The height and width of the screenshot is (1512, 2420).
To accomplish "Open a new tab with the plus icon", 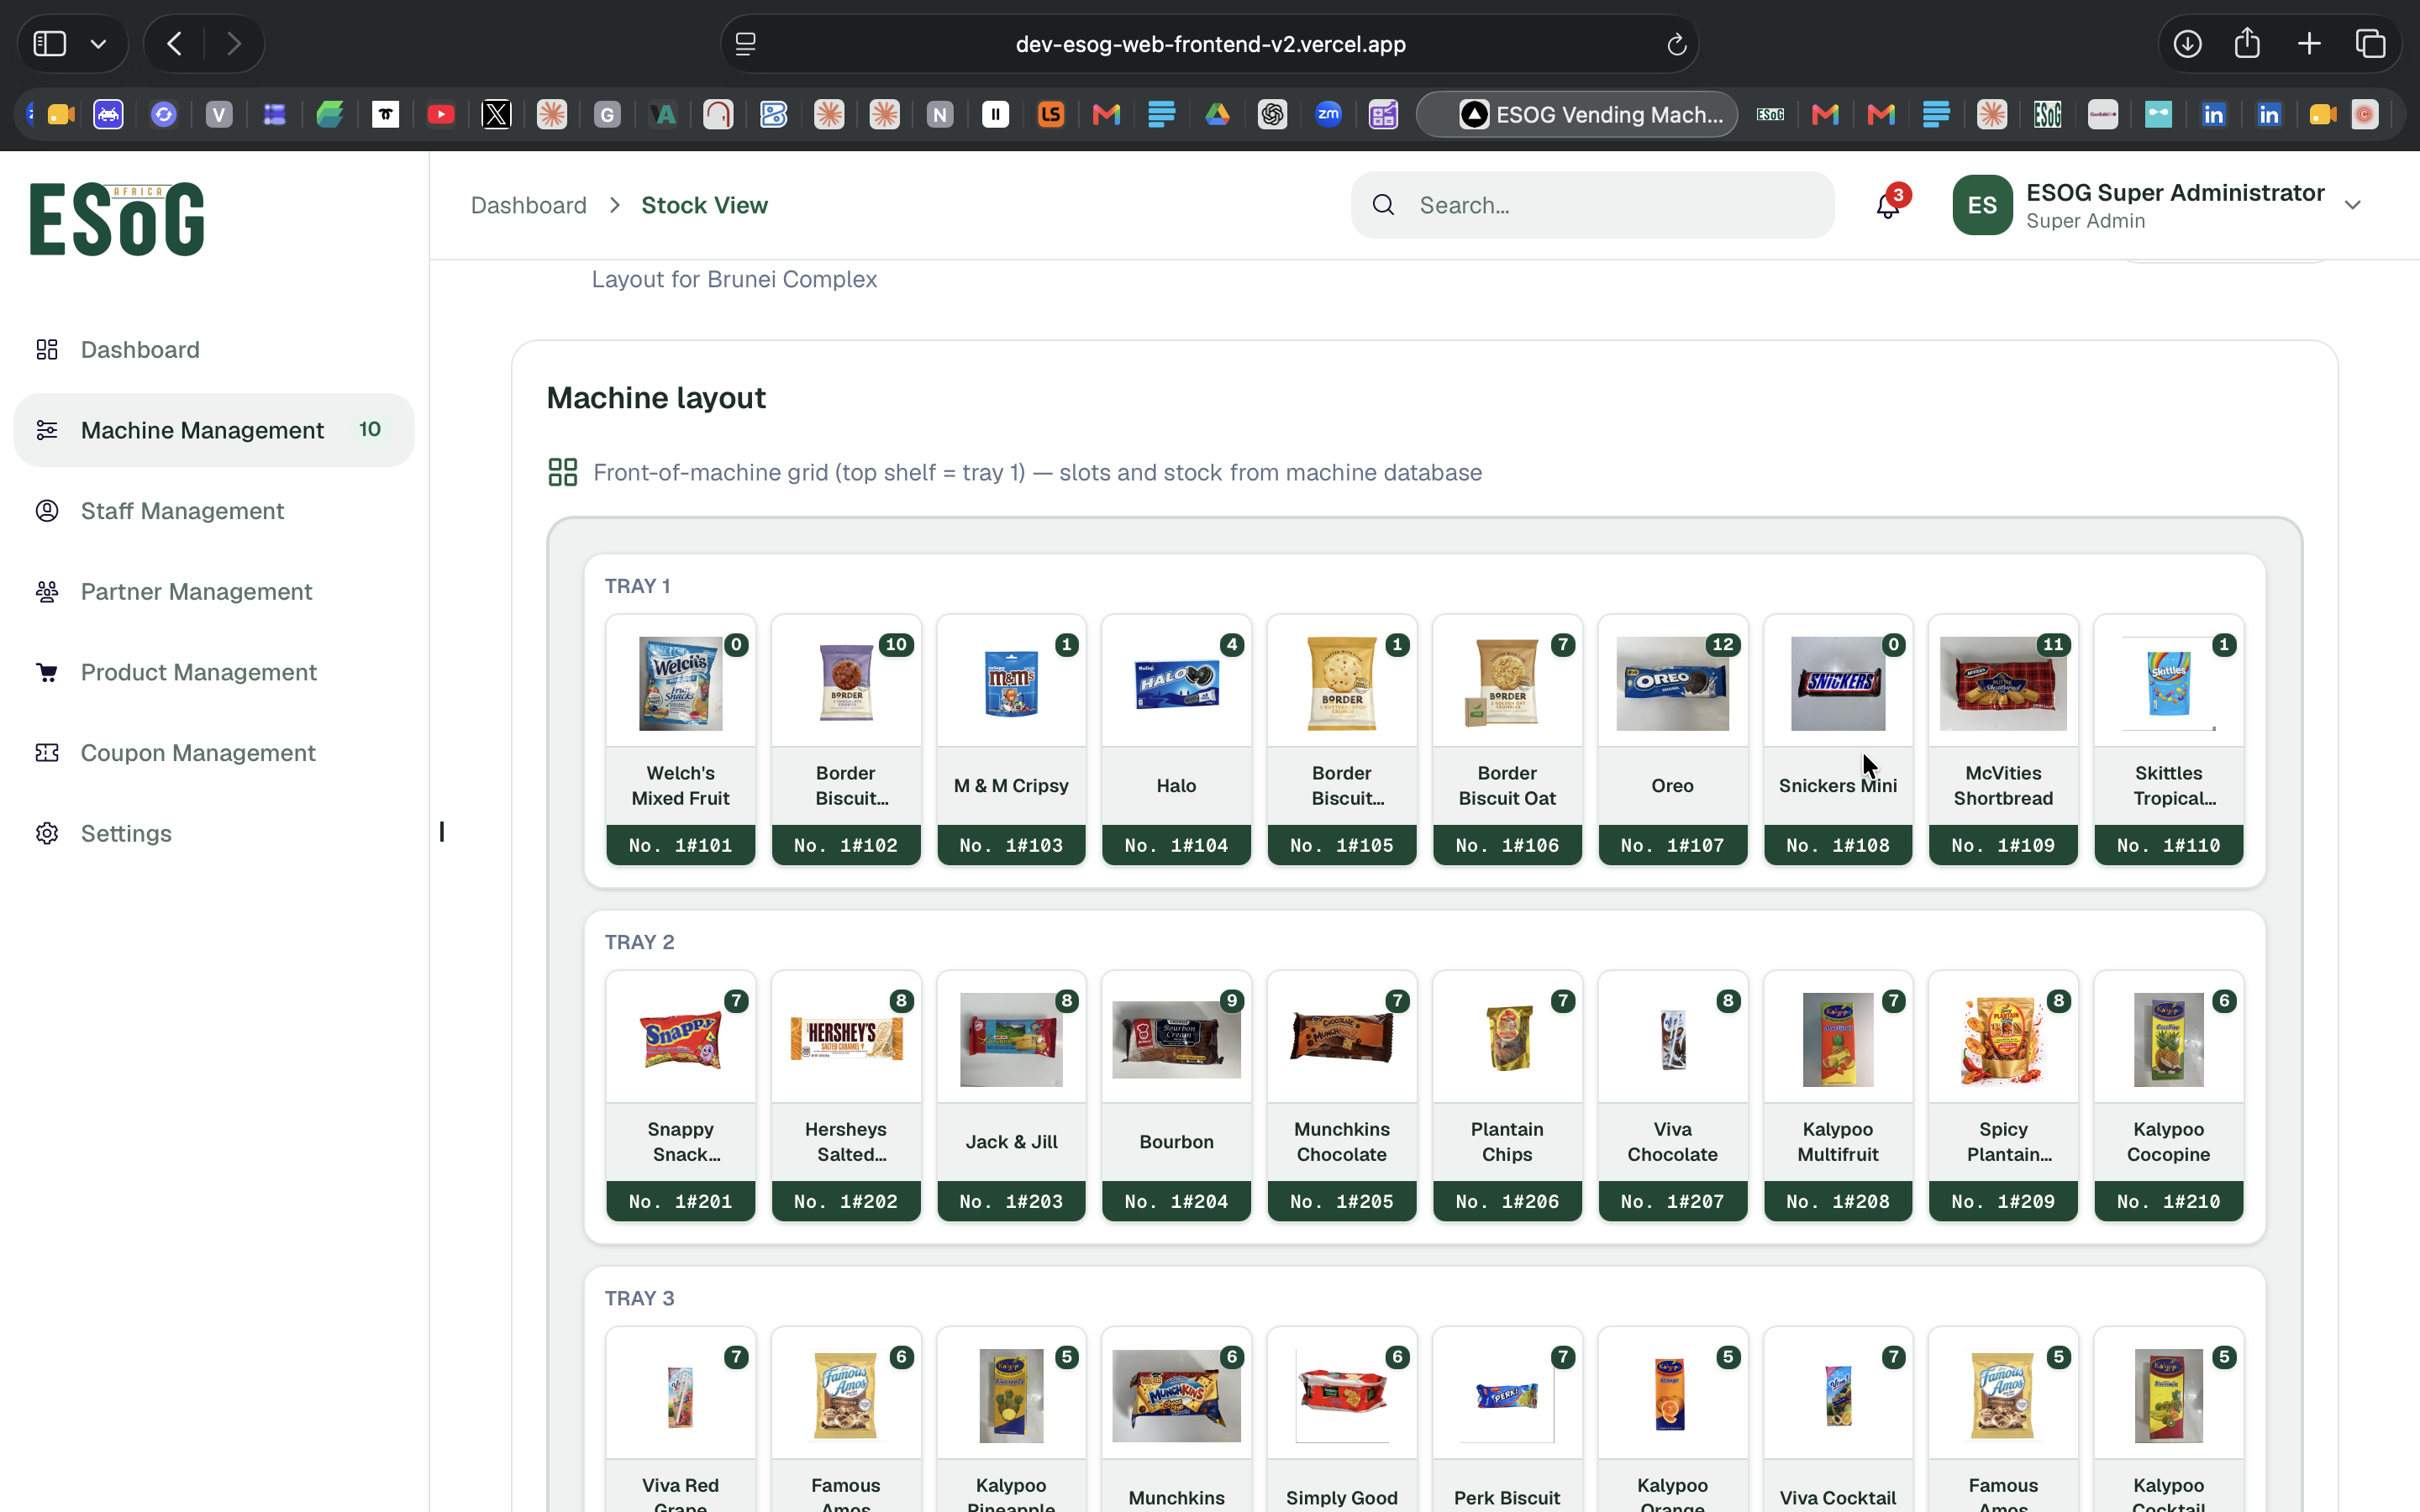I will 2309,44.
